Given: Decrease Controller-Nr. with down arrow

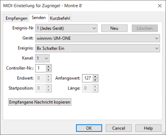Looking at the screenshot, I should click(49, 70).
